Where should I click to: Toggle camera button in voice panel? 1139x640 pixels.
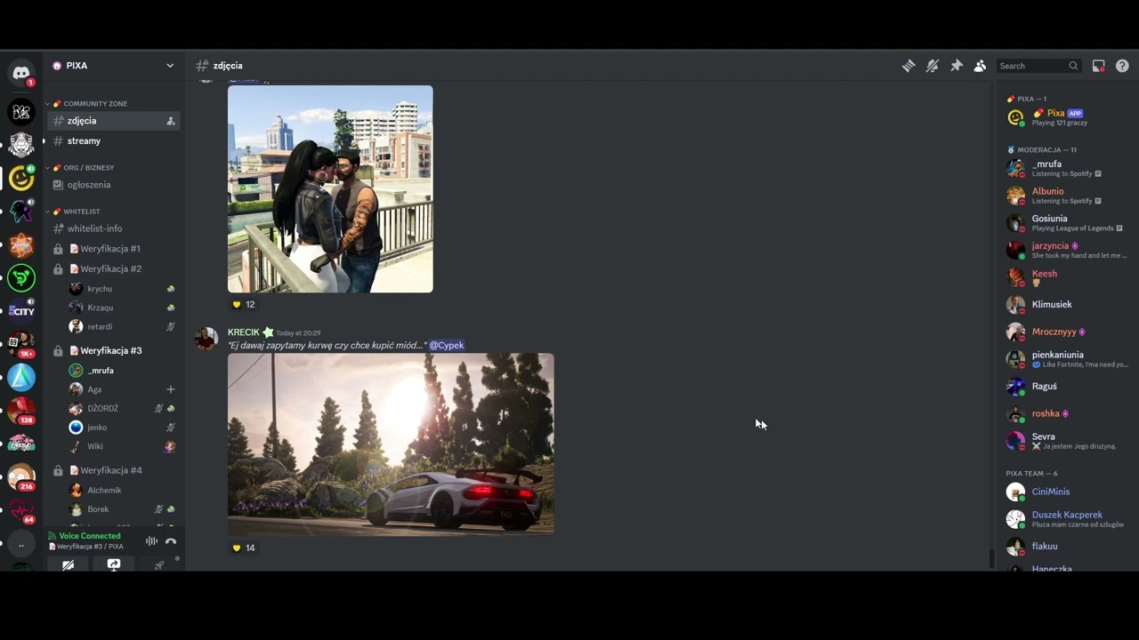pyautogui.click(x=68, y=565)
